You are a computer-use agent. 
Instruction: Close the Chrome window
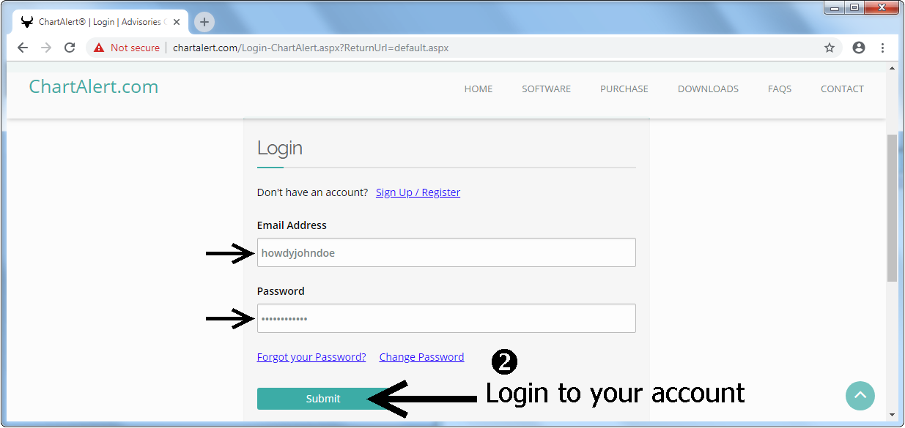tap(882, 7)
